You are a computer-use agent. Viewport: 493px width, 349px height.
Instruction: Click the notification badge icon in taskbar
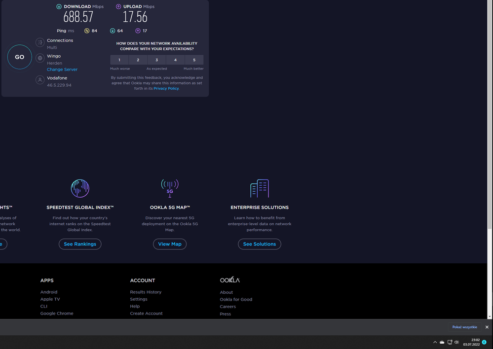[484, 343]
